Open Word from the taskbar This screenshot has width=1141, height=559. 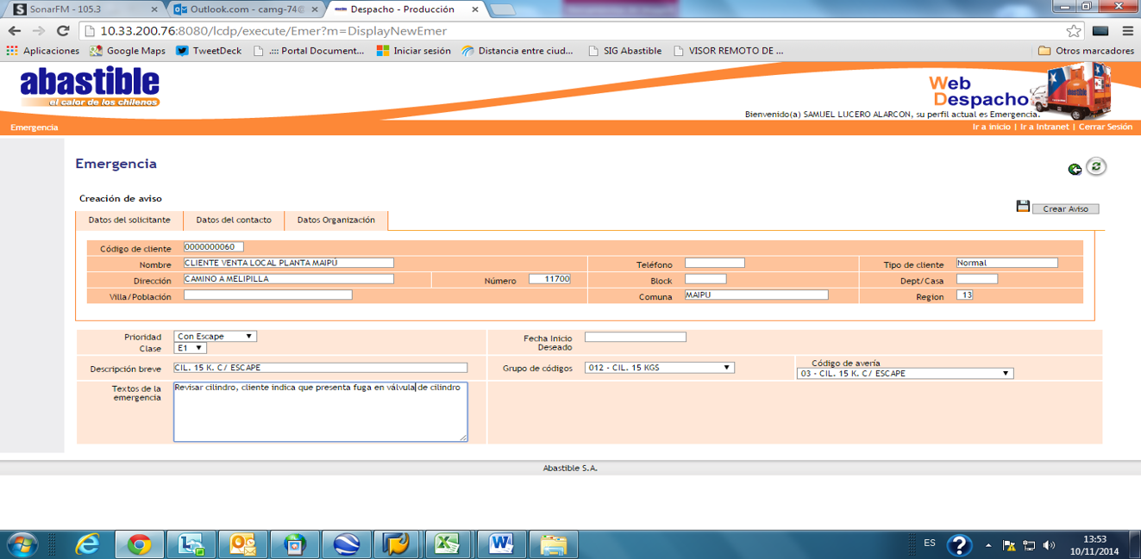point(501,544)
